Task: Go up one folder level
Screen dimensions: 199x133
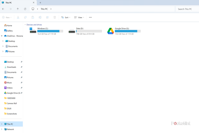Action: point(18,9)
